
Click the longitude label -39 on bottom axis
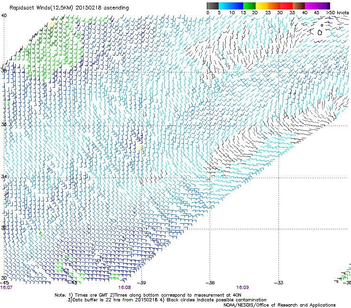141,283
